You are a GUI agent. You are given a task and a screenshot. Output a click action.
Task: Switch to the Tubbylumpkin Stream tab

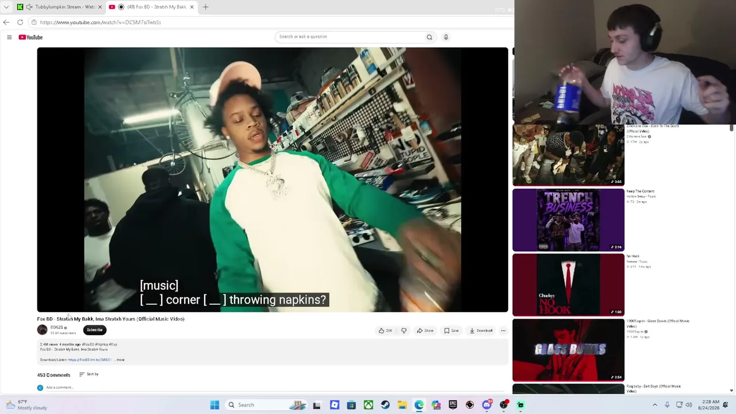60,7
